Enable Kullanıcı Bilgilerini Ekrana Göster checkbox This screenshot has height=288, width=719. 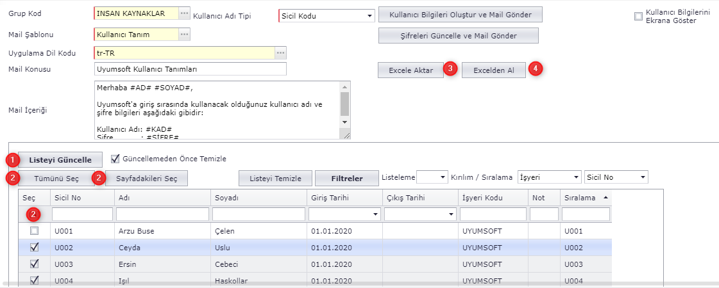click(638, 17)
